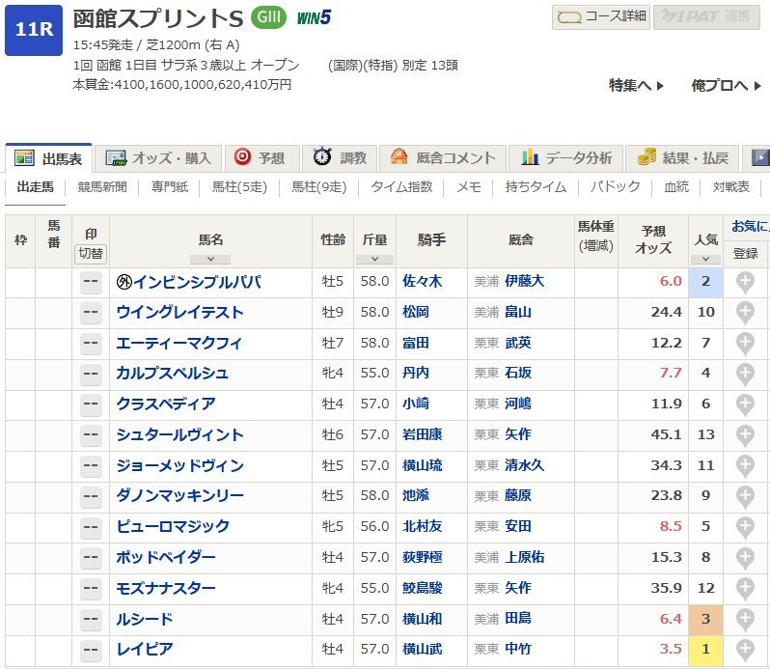Switch to メモ sub-tab
Image resolution: width=770 pixels, height=669 pixels.
tap(469, 187)
